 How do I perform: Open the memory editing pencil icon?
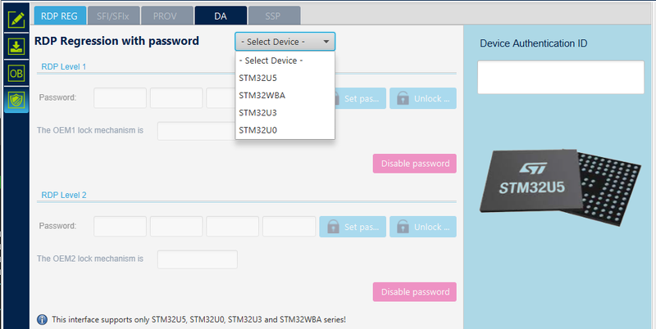tap(16, 19)
